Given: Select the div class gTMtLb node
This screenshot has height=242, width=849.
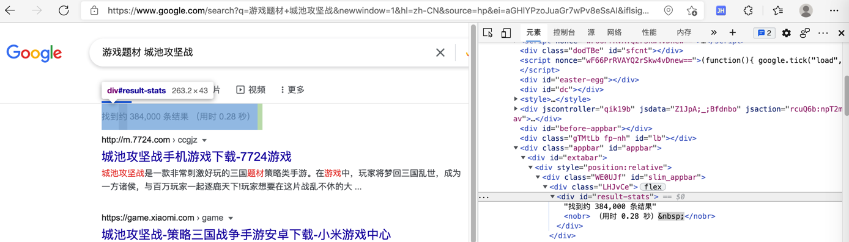Looking at the screenshot, I should [608, 138].
